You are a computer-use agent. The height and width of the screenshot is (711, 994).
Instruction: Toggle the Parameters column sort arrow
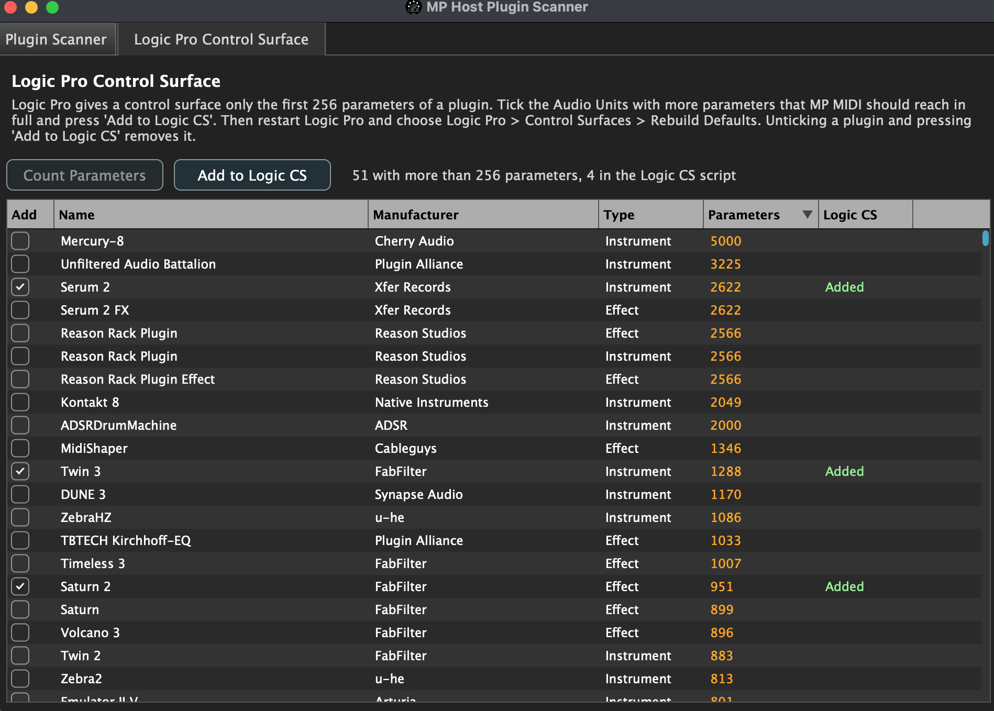pyautogui.click(x=807, y=215)
